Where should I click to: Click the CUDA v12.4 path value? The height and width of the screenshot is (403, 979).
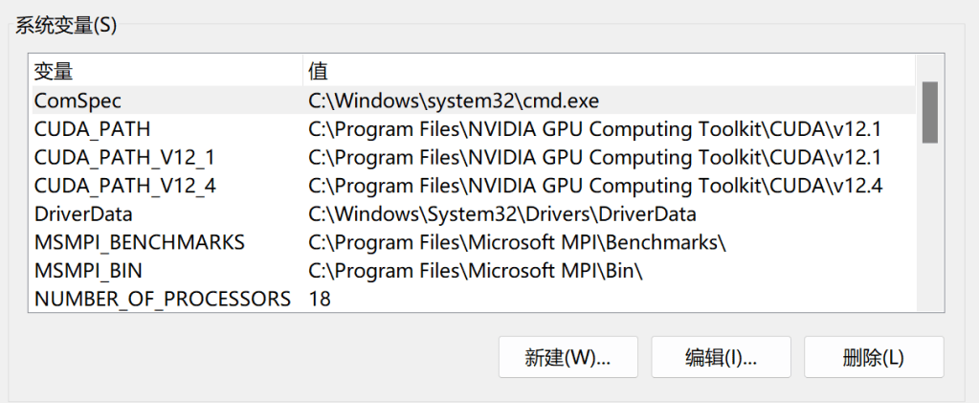point(594,186)
